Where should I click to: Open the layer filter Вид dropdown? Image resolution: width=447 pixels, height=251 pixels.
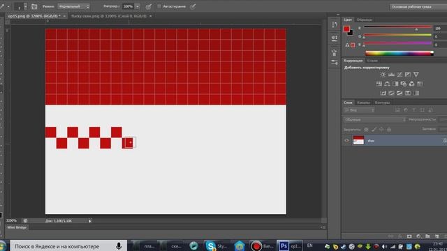[360, 110]
